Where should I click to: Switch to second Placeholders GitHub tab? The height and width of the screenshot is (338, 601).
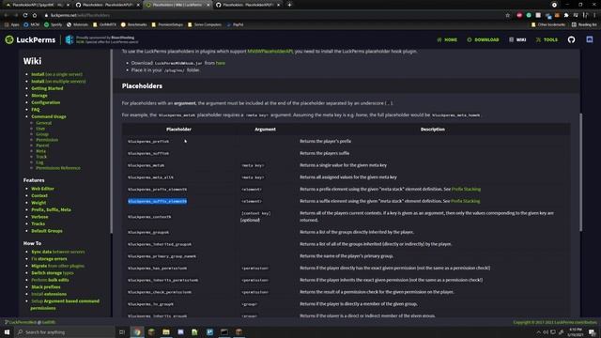coord(107,5)
